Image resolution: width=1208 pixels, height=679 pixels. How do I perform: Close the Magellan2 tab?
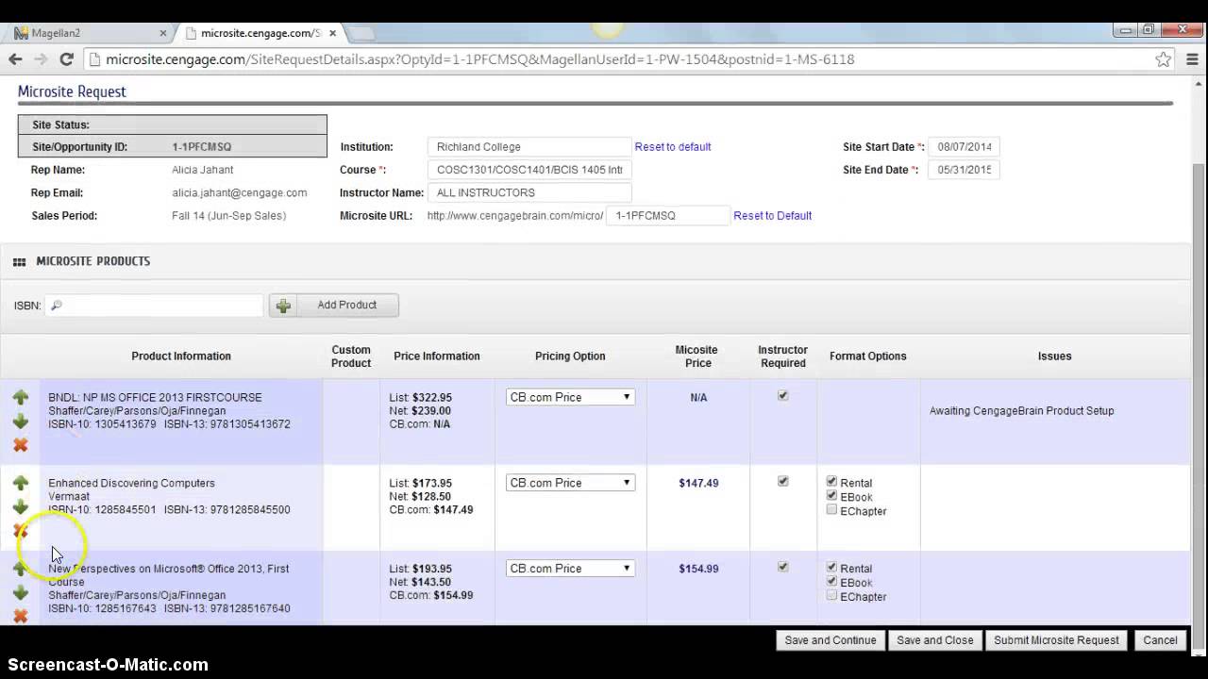(x=163, y=33)
